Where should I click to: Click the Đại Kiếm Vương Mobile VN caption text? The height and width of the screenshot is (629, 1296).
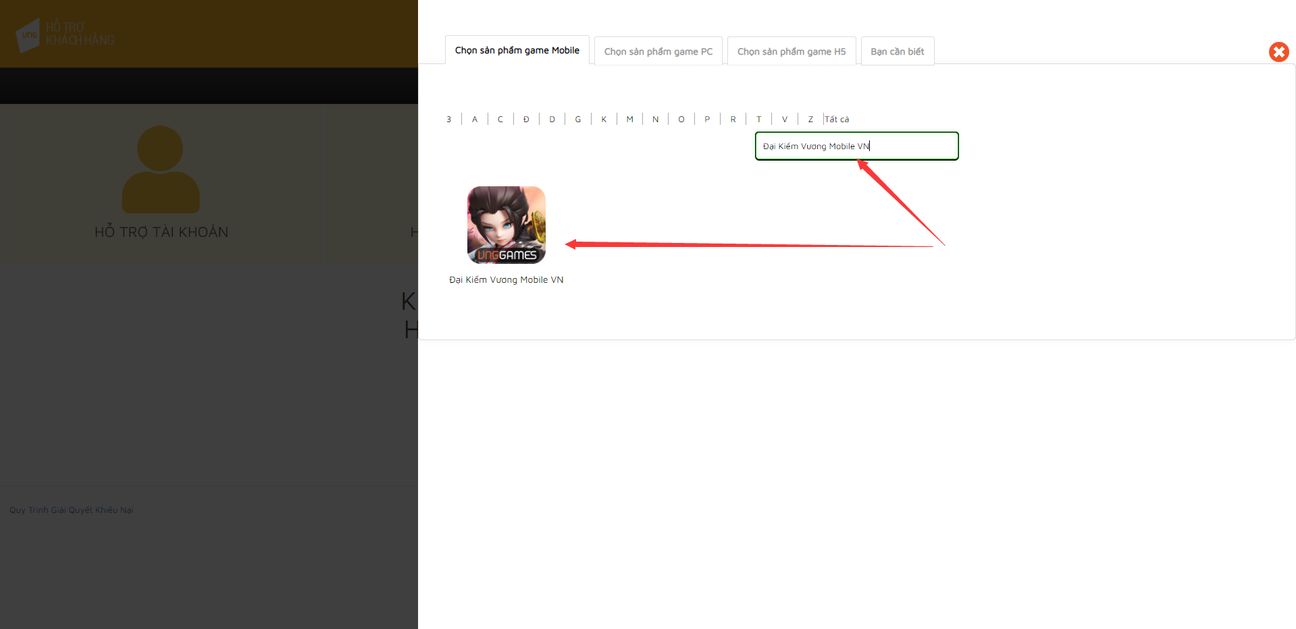pos(507,279)
